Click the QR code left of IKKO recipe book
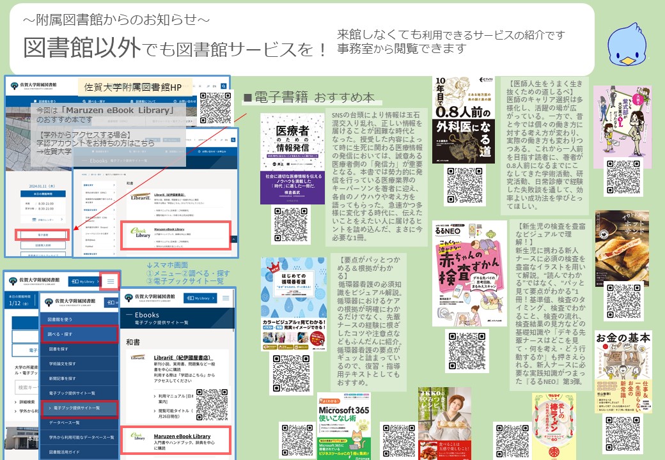The width and height of the screenshot is (665, 460). pos(398,441)
